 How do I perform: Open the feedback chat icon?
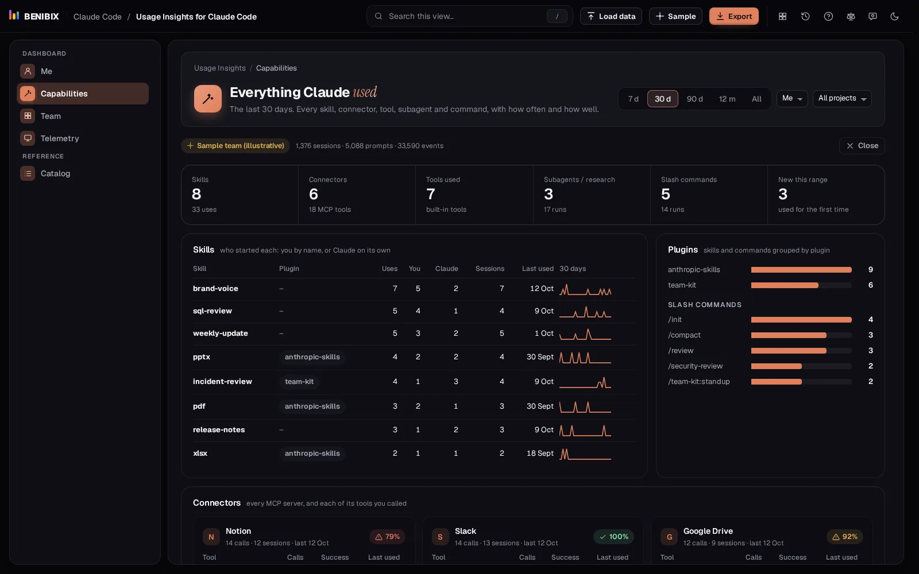(x=872, y=16)
